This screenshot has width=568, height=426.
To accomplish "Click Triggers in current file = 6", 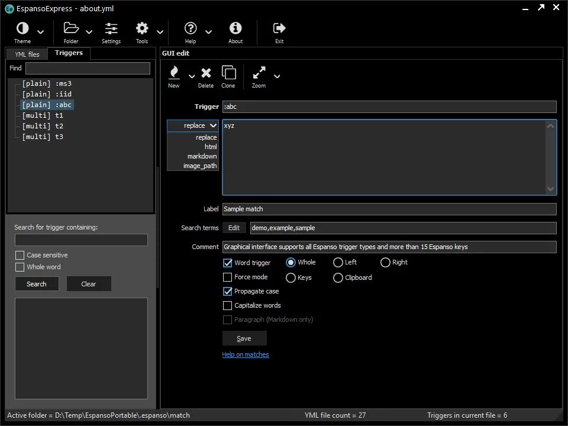I will click(x=467, y=415).
